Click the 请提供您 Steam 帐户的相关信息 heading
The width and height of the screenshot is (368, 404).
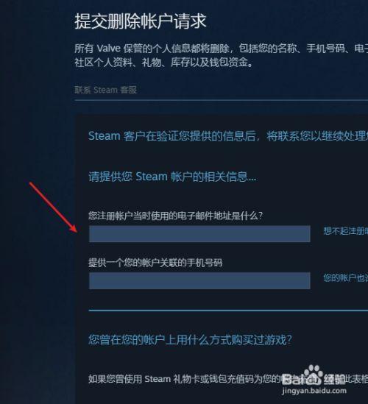click(x=172, y=177)
